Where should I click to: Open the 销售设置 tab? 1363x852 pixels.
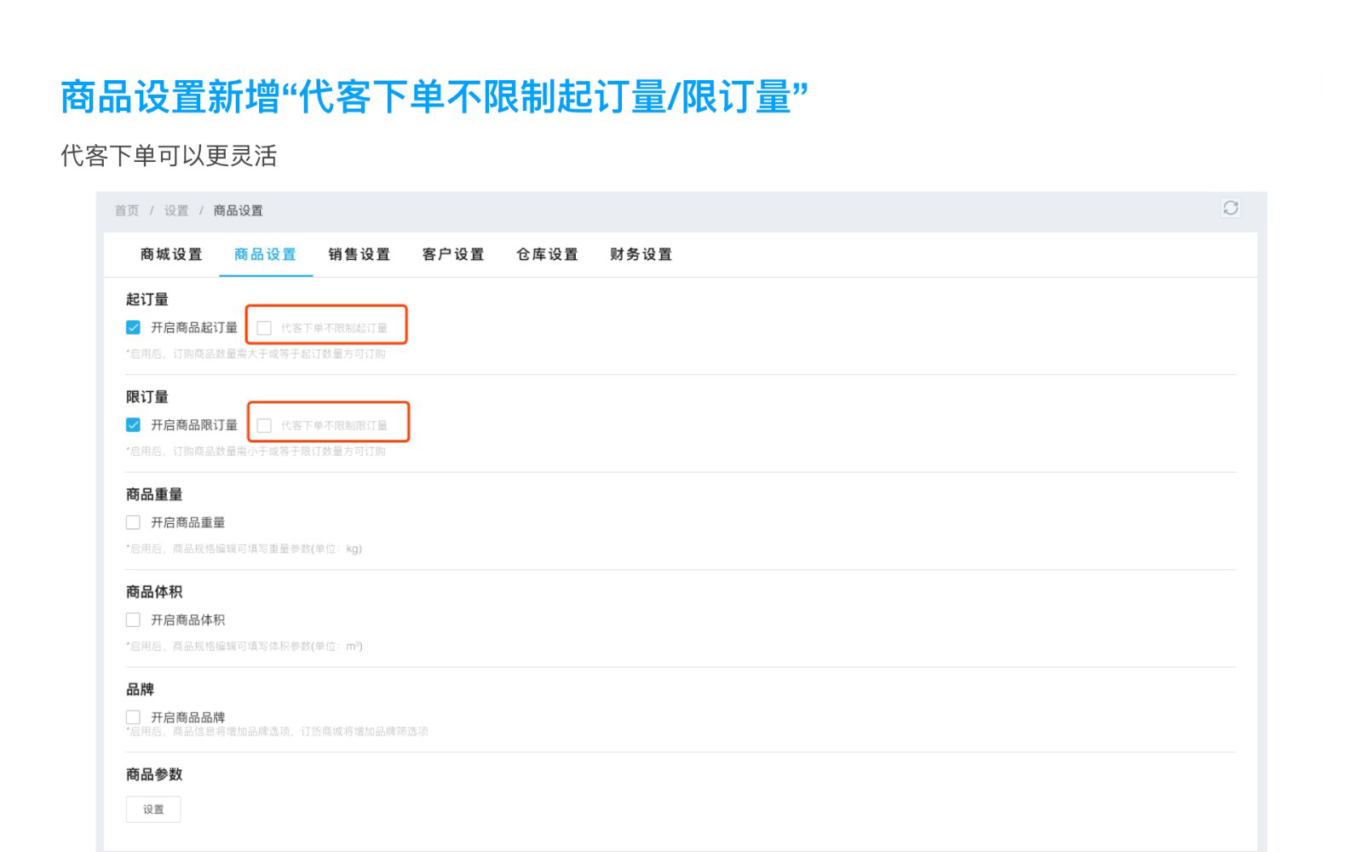click(359, 255)
